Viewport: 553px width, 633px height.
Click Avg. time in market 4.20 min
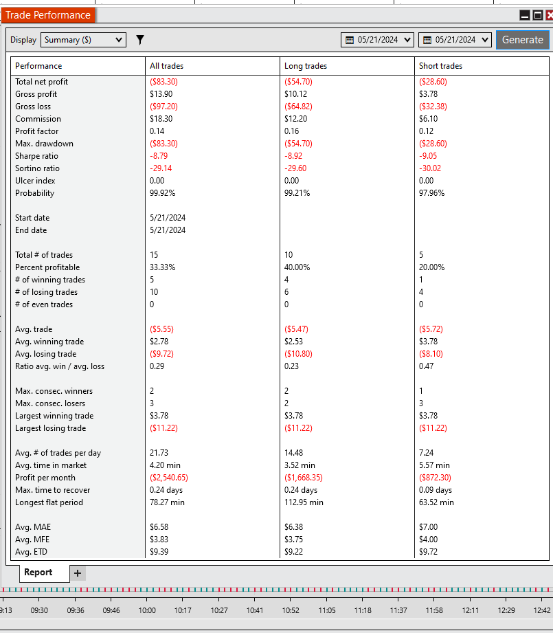(x=165, y=465)
